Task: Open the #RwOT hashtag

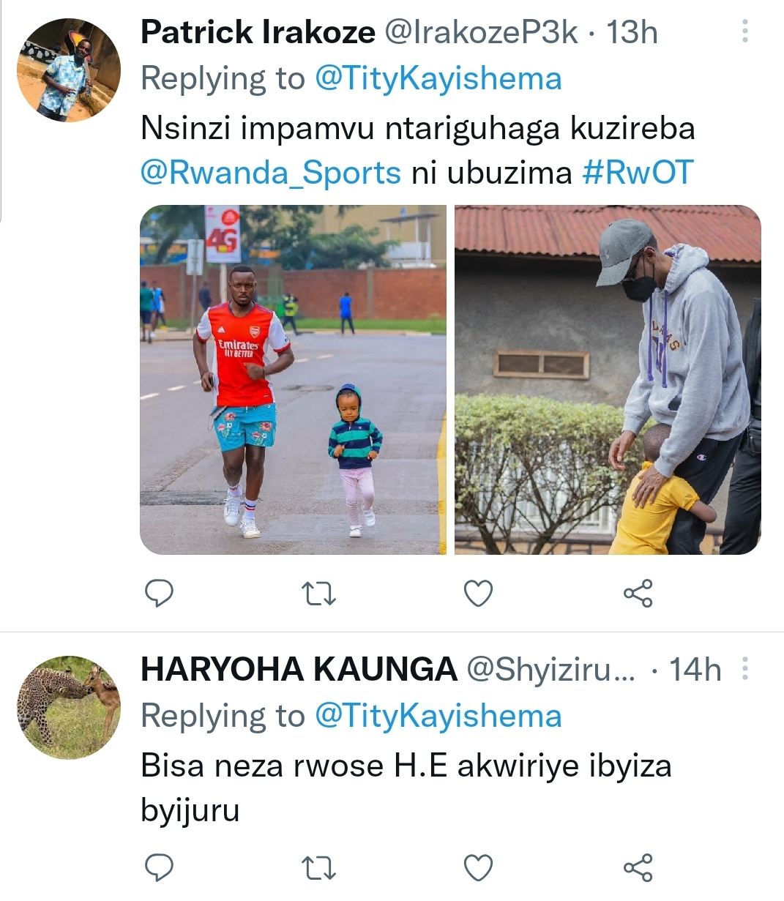Action: pyautogui.click(x=638, y=173)
